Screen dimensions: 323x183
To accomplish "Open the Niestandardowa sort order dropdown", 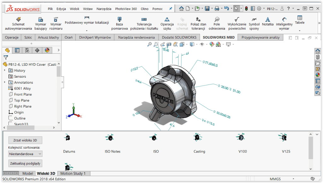I will [25, 154].
